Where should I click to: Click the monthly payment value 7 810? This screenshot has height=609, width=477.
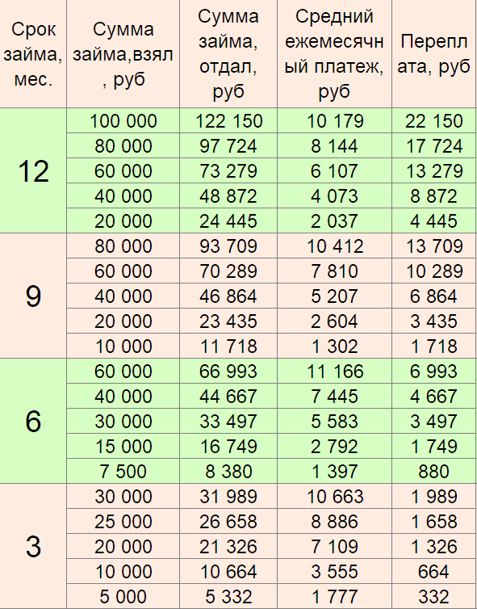tap(334, 271)
